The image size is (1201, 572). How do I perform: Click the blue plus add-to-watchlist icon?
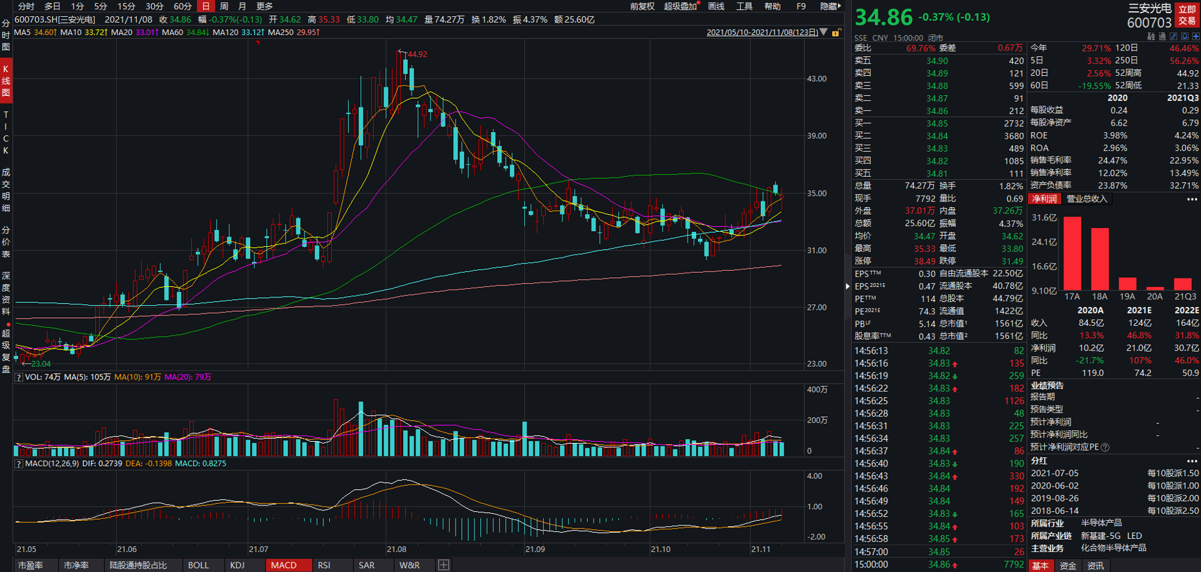coord(1196,36)
